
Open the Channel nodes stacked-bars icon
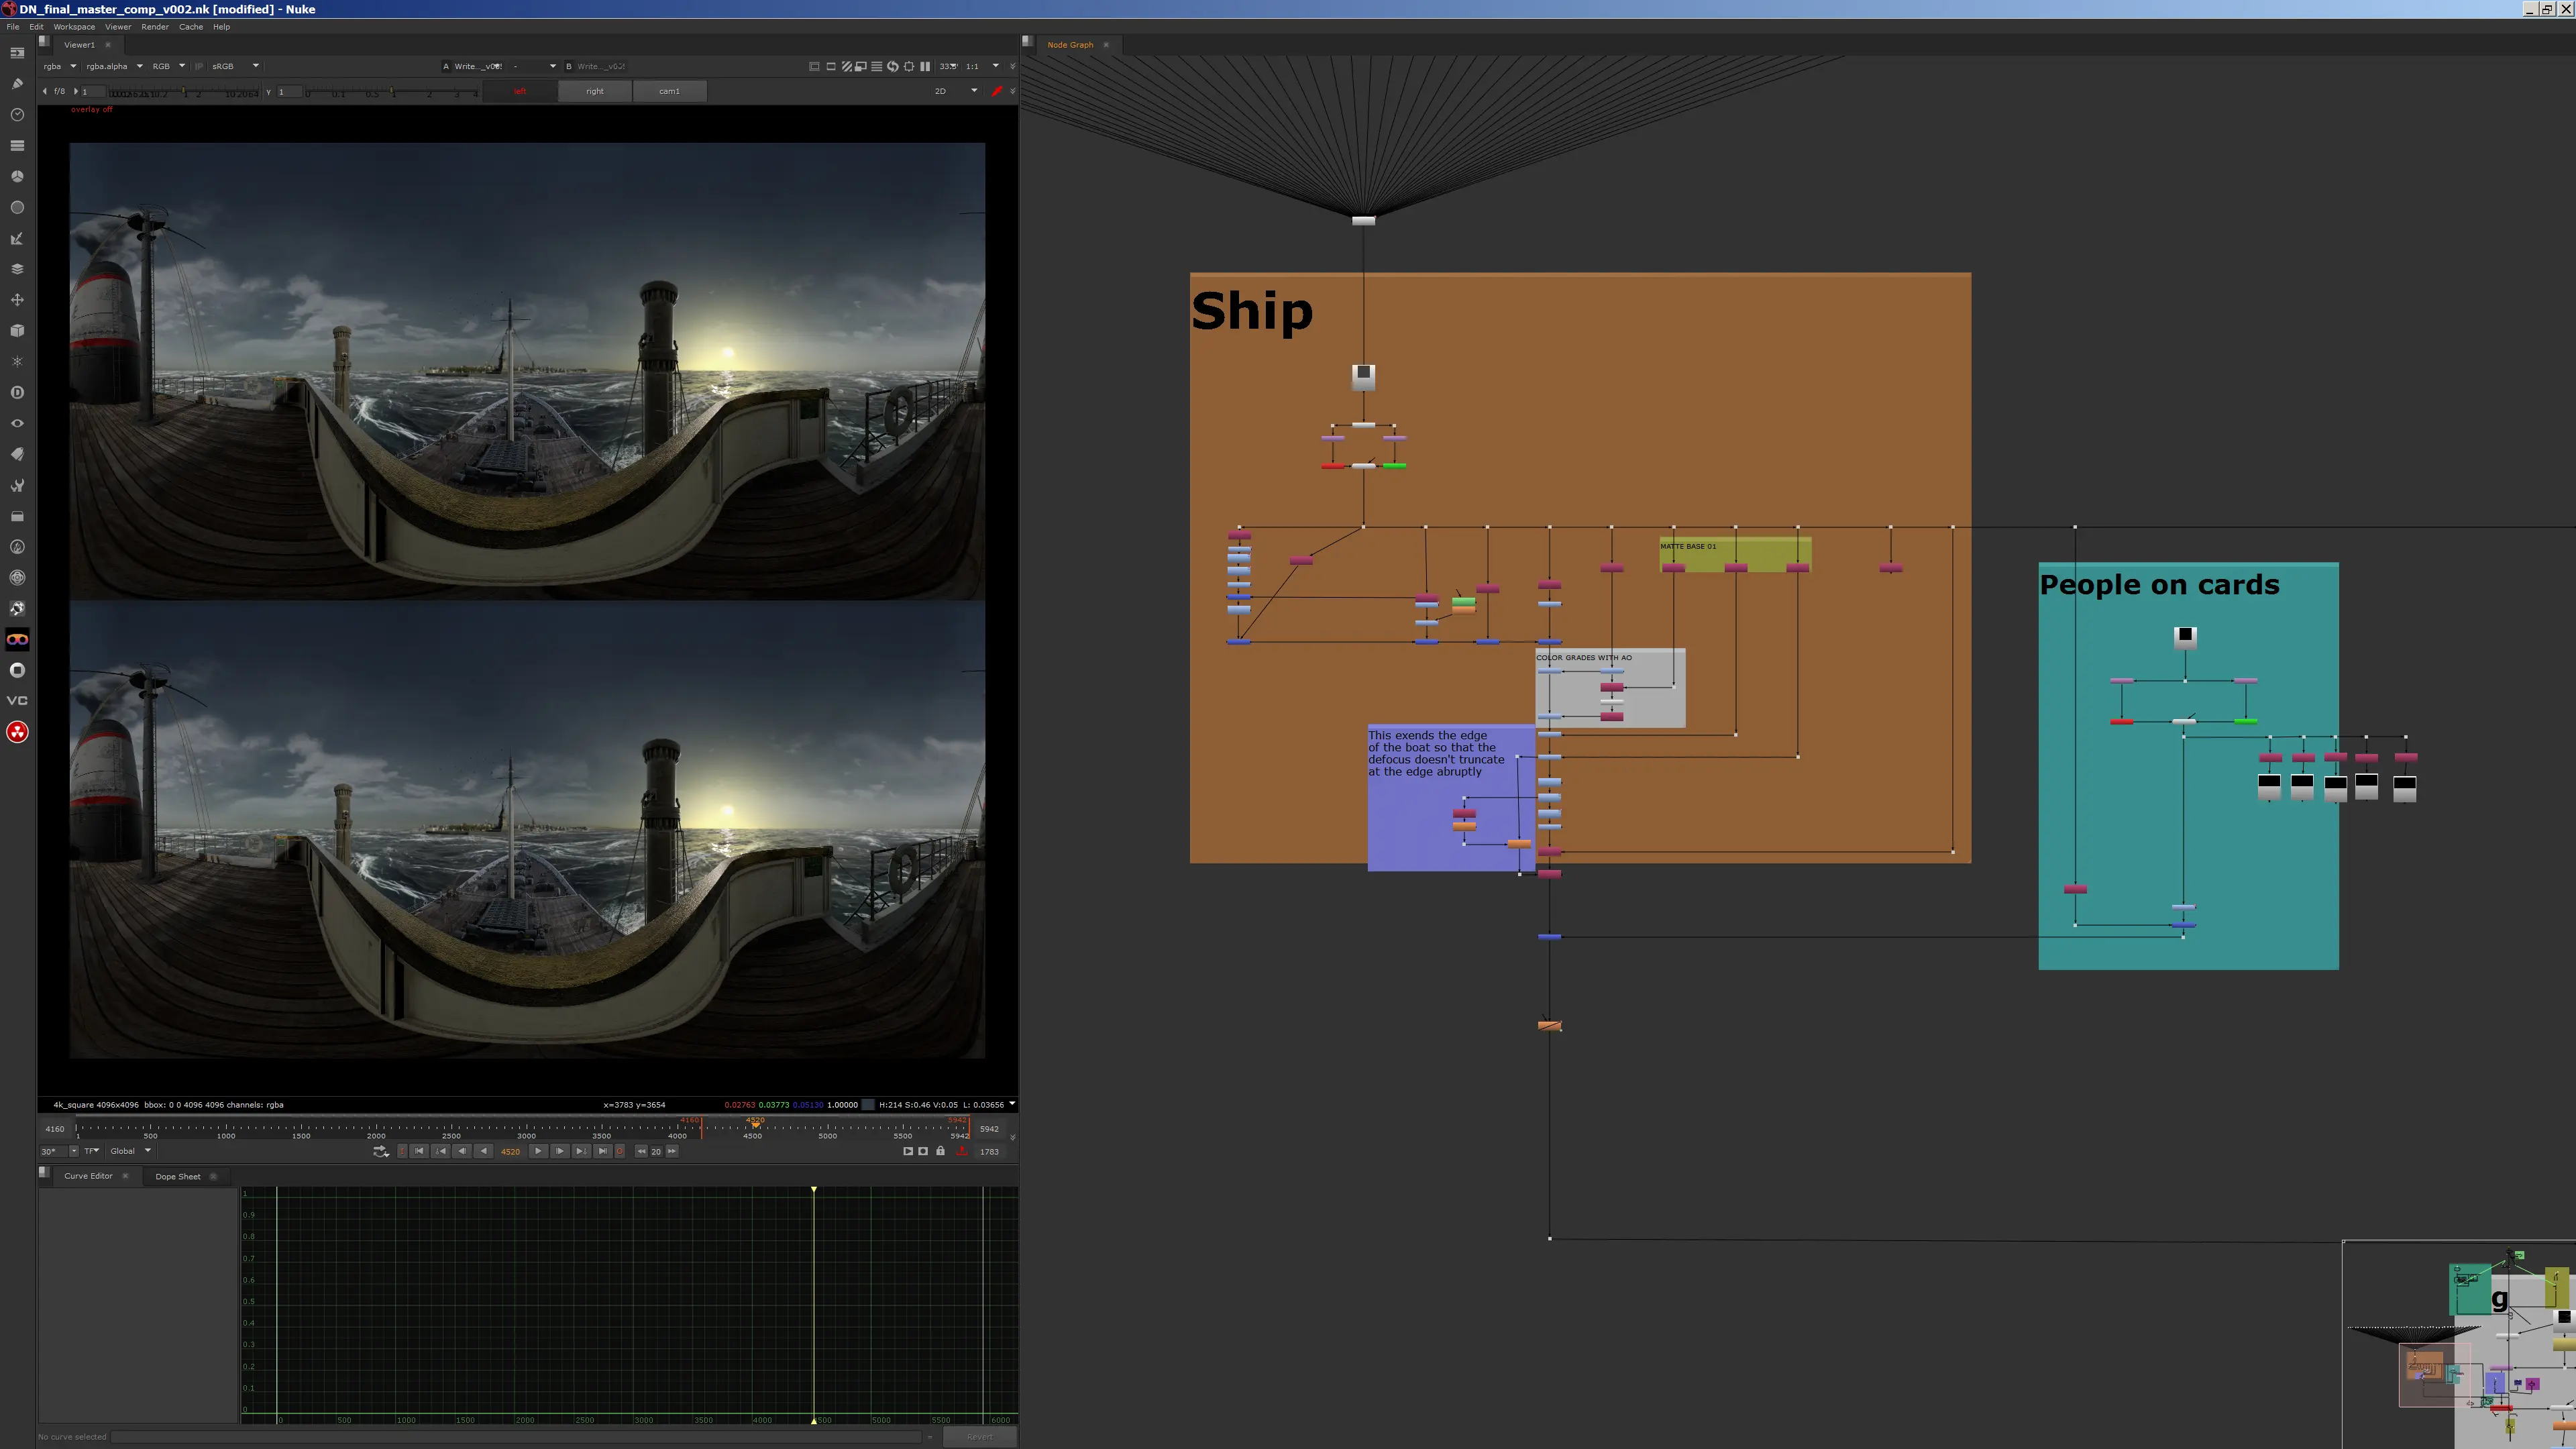(x=17, y=146)
